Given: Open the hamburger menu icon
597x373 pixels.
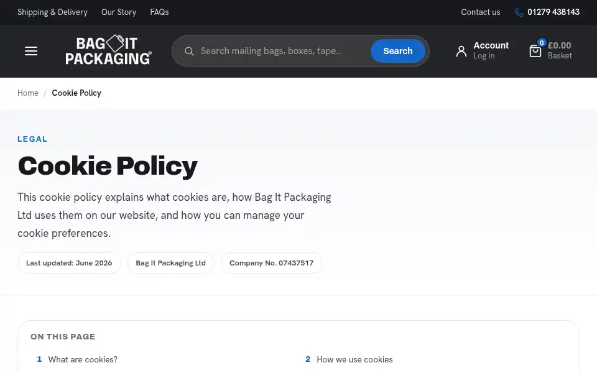Looking at the screenshot, I should 31,51.
